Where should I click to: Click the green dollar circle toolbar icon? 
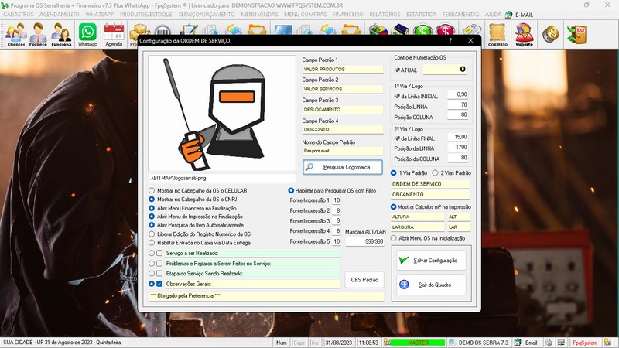(x=422, y=30)
